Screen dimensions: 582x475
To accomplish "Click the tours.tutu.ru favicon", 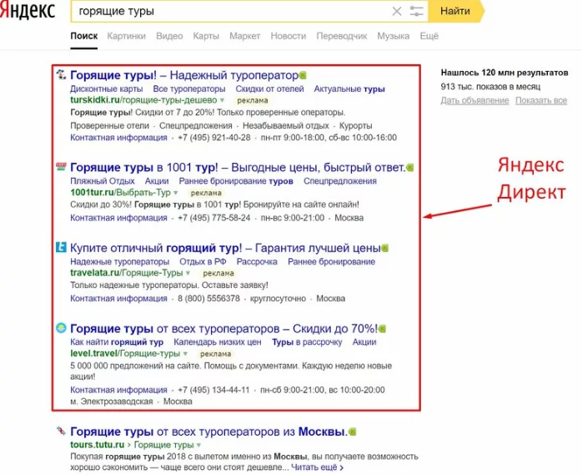I will [61, 431].
